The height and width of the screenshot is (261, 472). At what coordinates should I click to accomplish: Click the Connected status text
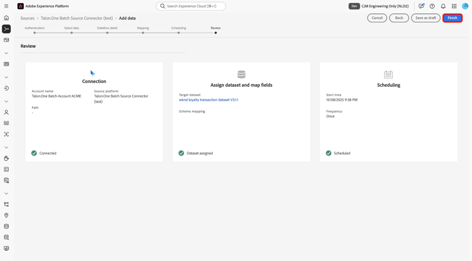(48, 153)
